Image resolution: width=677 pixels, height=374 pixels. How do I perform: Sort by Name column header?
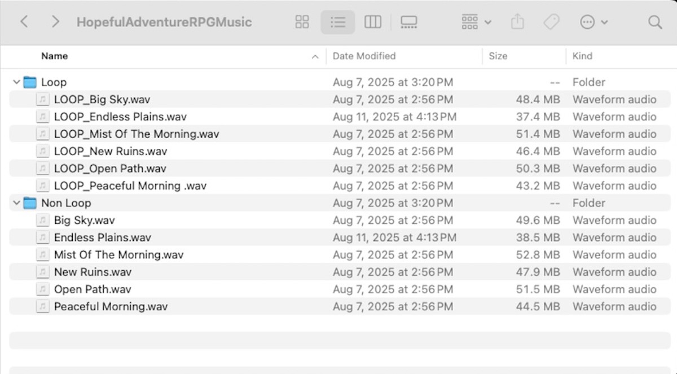pos(55,56)
